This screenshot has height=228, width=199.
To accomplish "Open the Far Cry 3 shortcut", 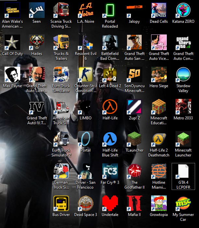I will [110, 171].
